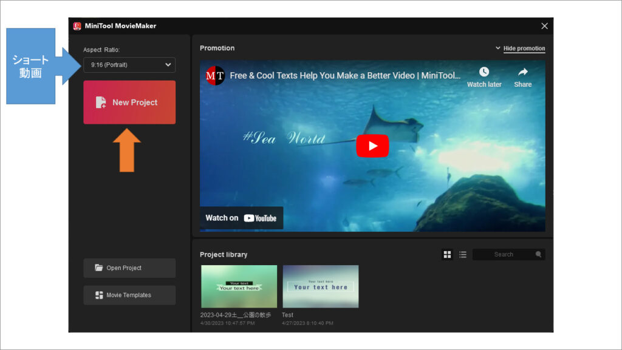Click Watch on YouTube
This screenshot has height=350, width=622.
coord(241,218)
